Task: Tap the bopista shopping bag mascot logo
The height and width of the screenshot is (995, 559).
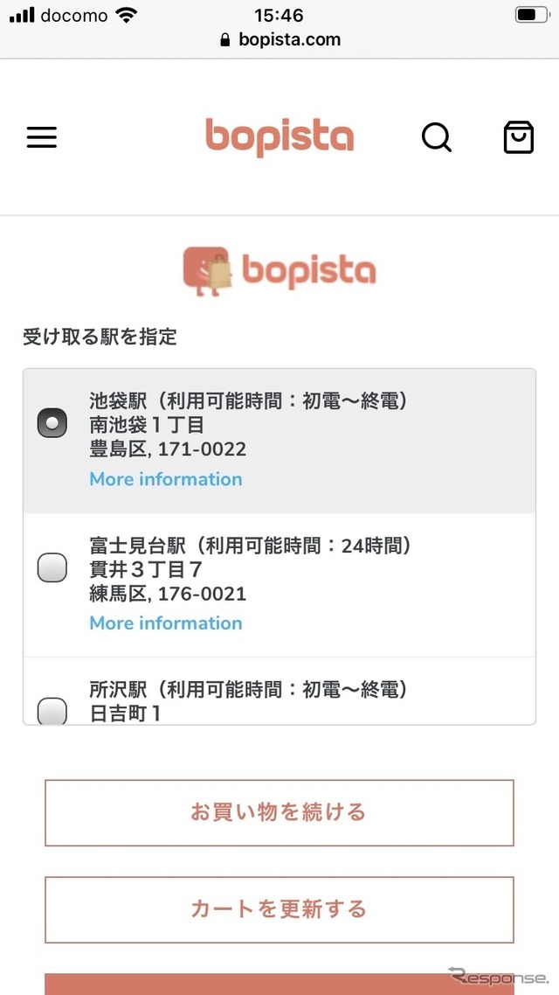Action: click(x=210, y=270)
